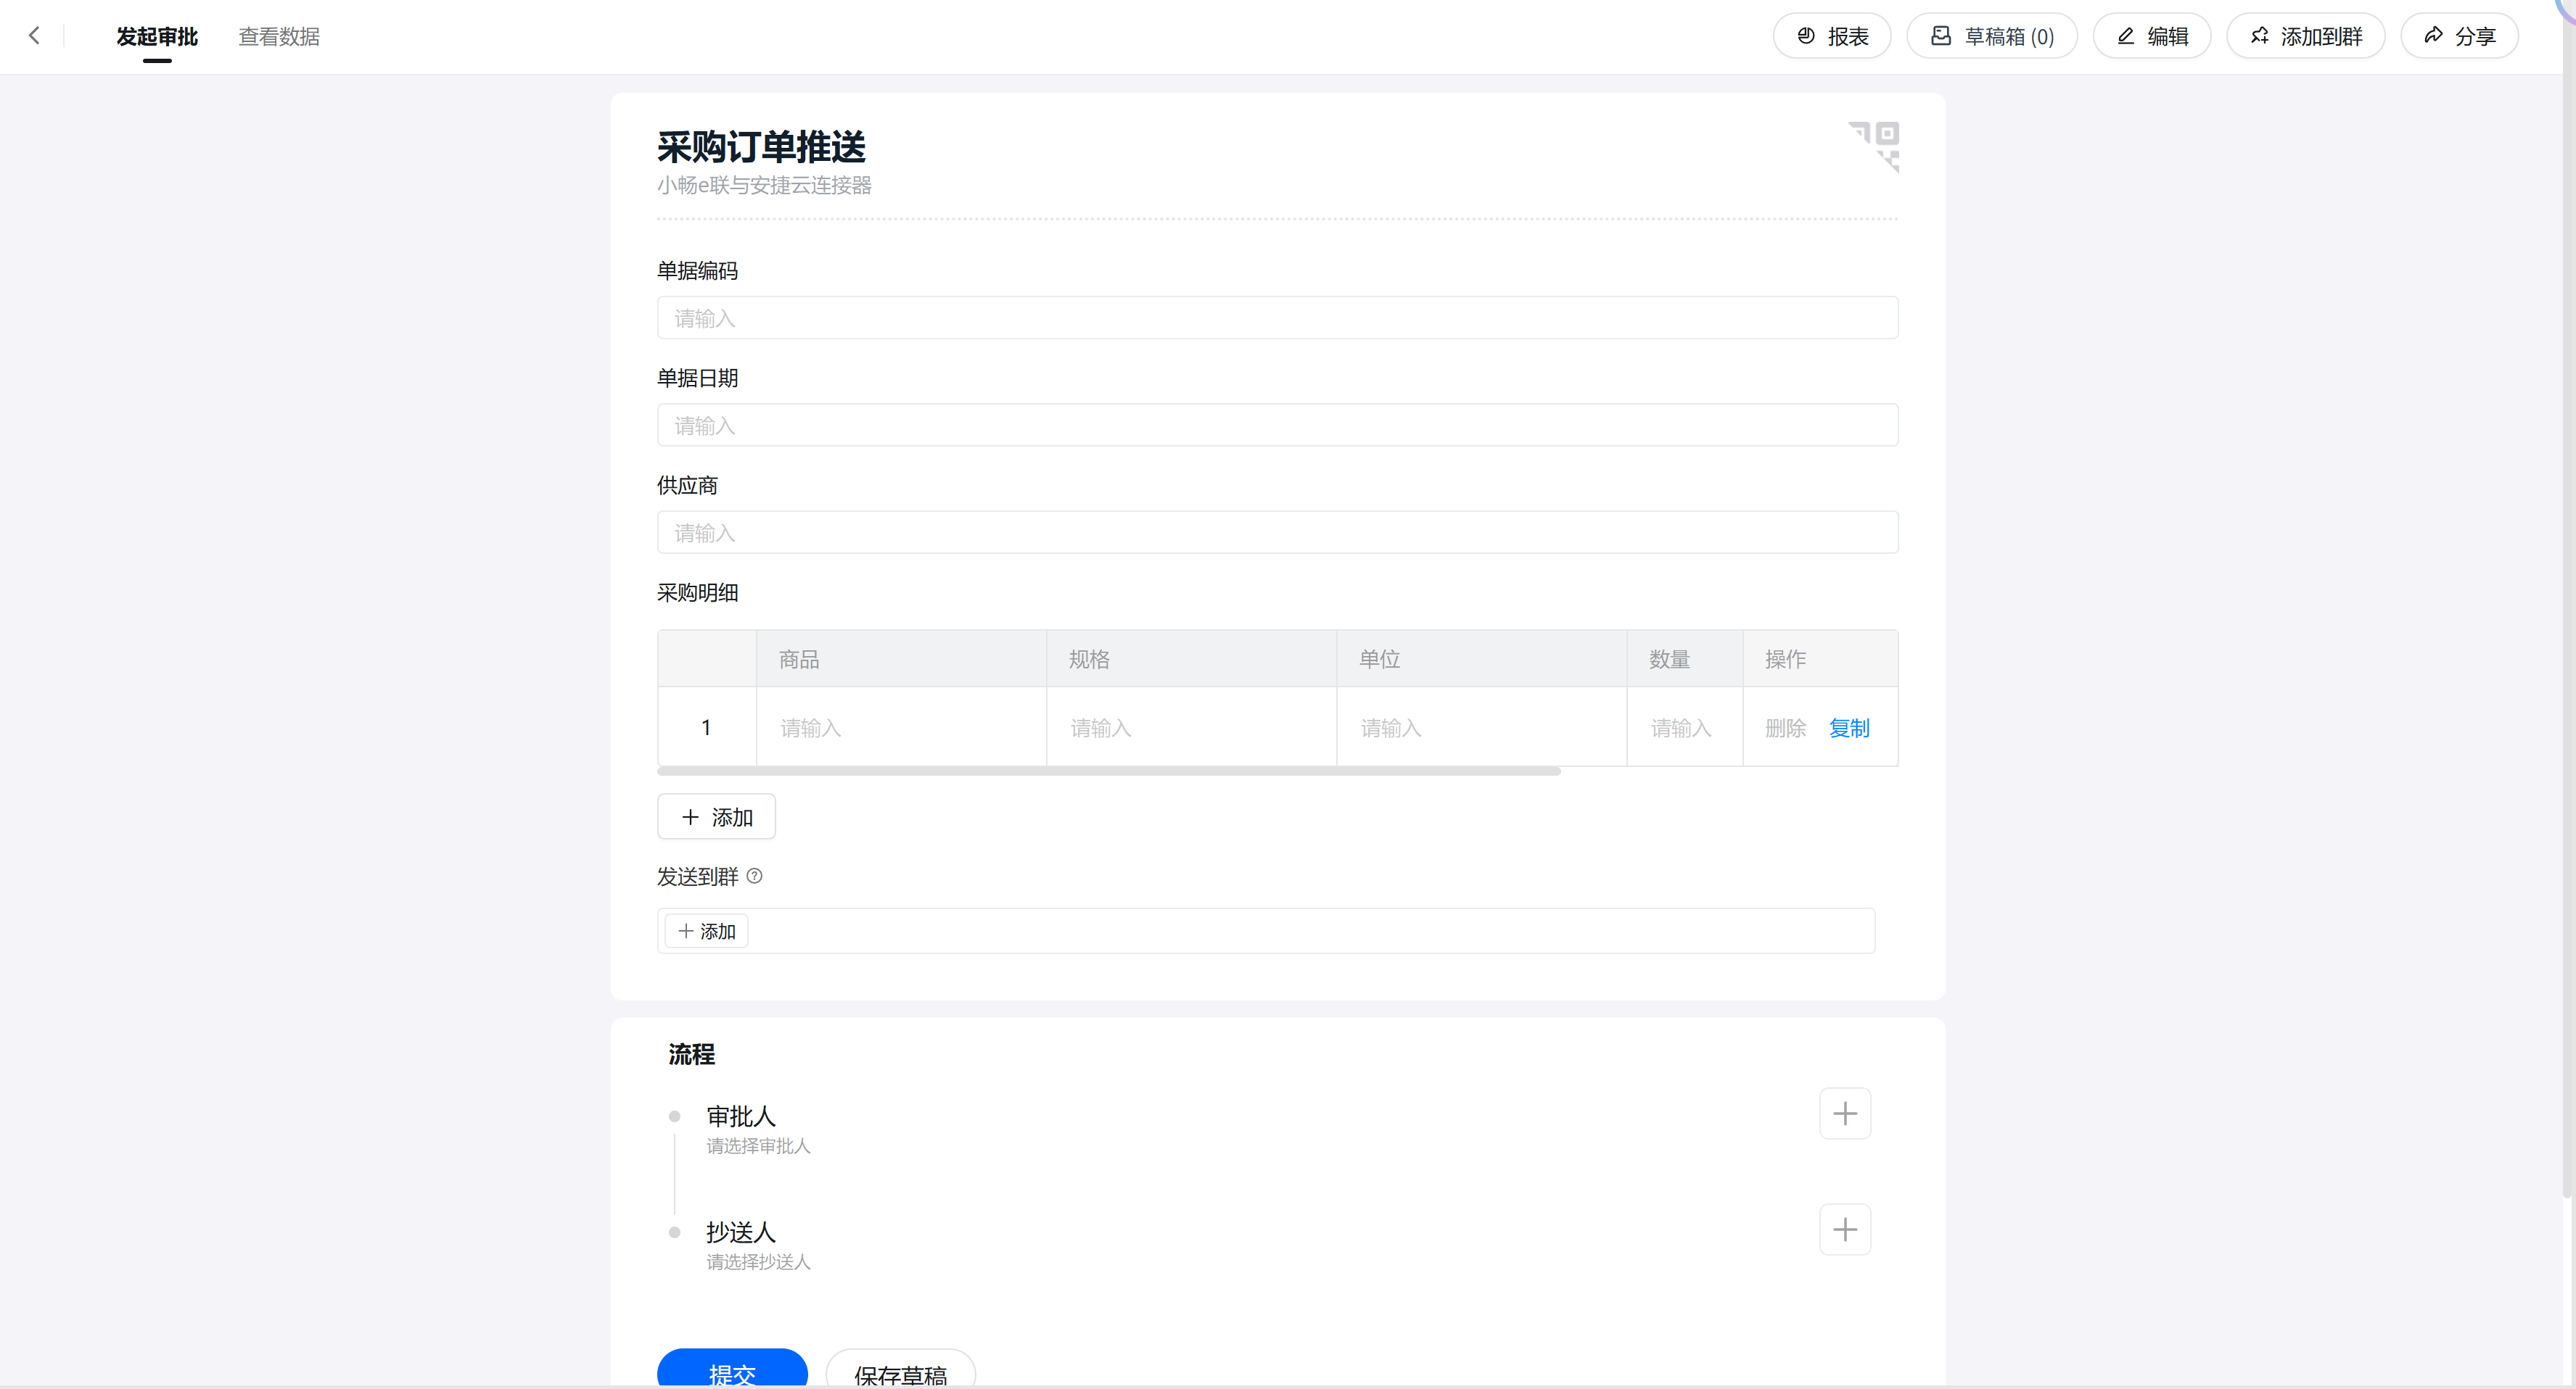The width and height of the screenshot is (2576, 1389).
Task: Add a row to the 采购明细 table
Action: click(x=716, y=818)
